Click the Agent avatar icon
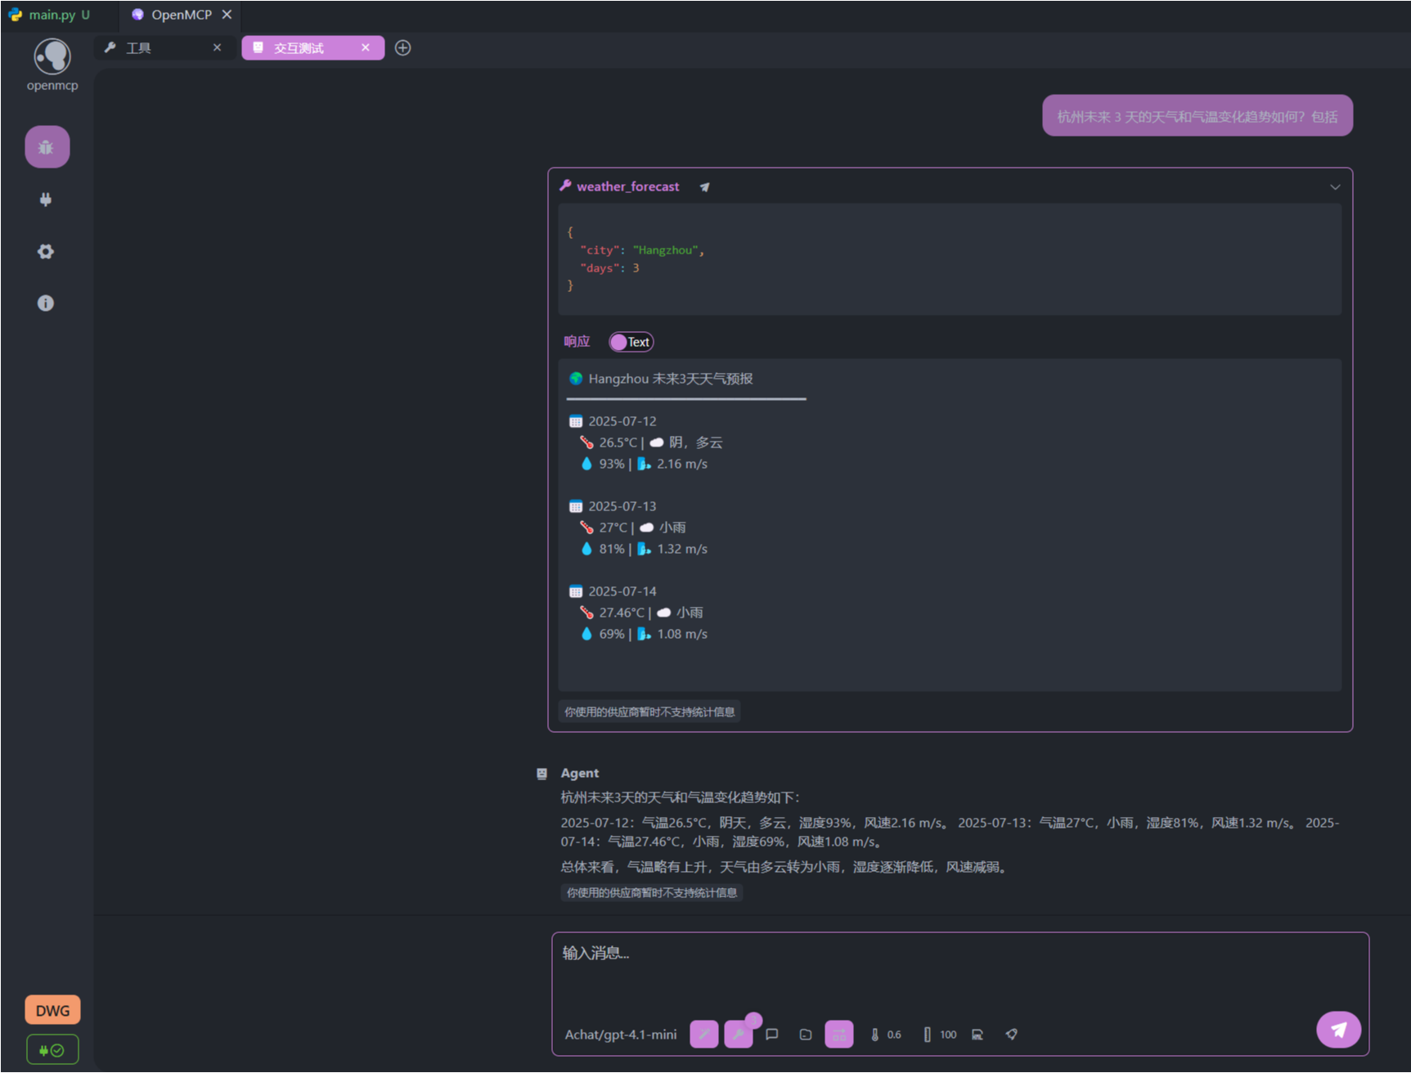Image resolution: width=1411 pixels, height=1073 pixels. click(x=541, y=774)
